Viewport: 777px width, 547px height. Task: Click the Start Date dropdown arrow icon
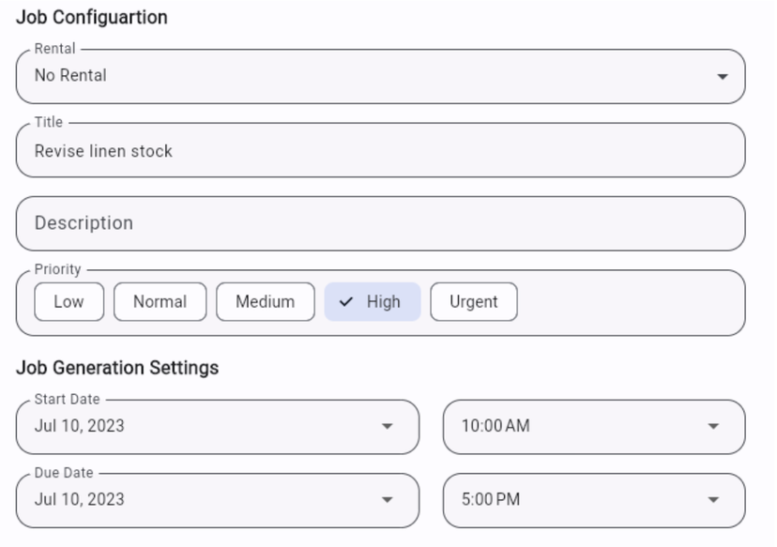(387, 427)
